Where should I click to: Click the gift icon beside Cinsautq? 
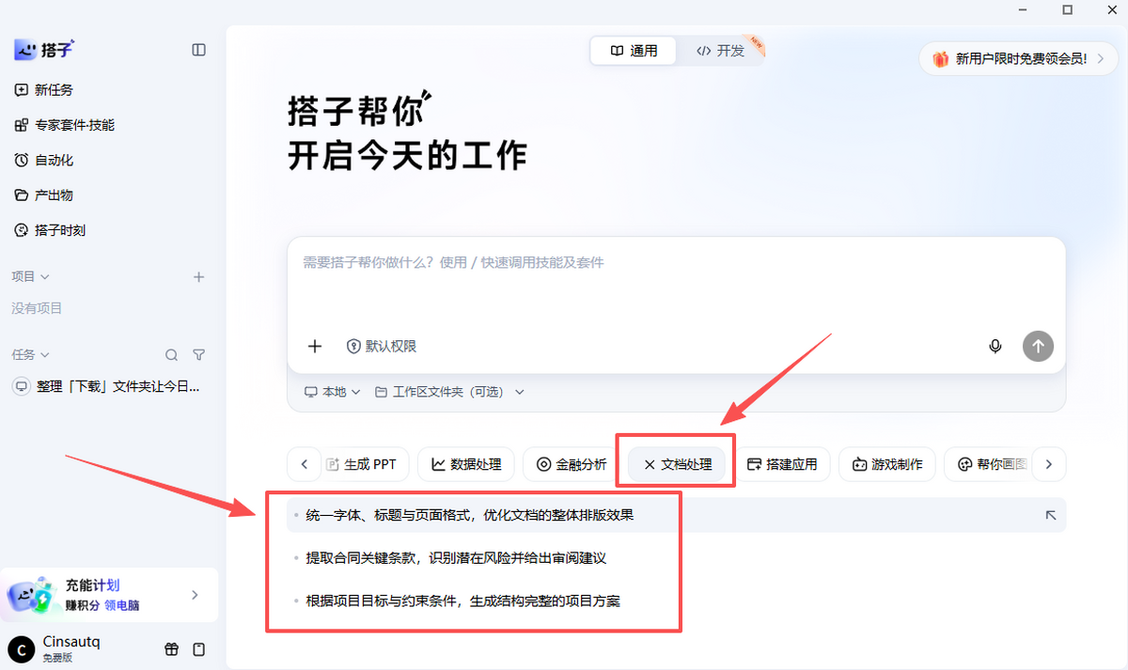171,649
